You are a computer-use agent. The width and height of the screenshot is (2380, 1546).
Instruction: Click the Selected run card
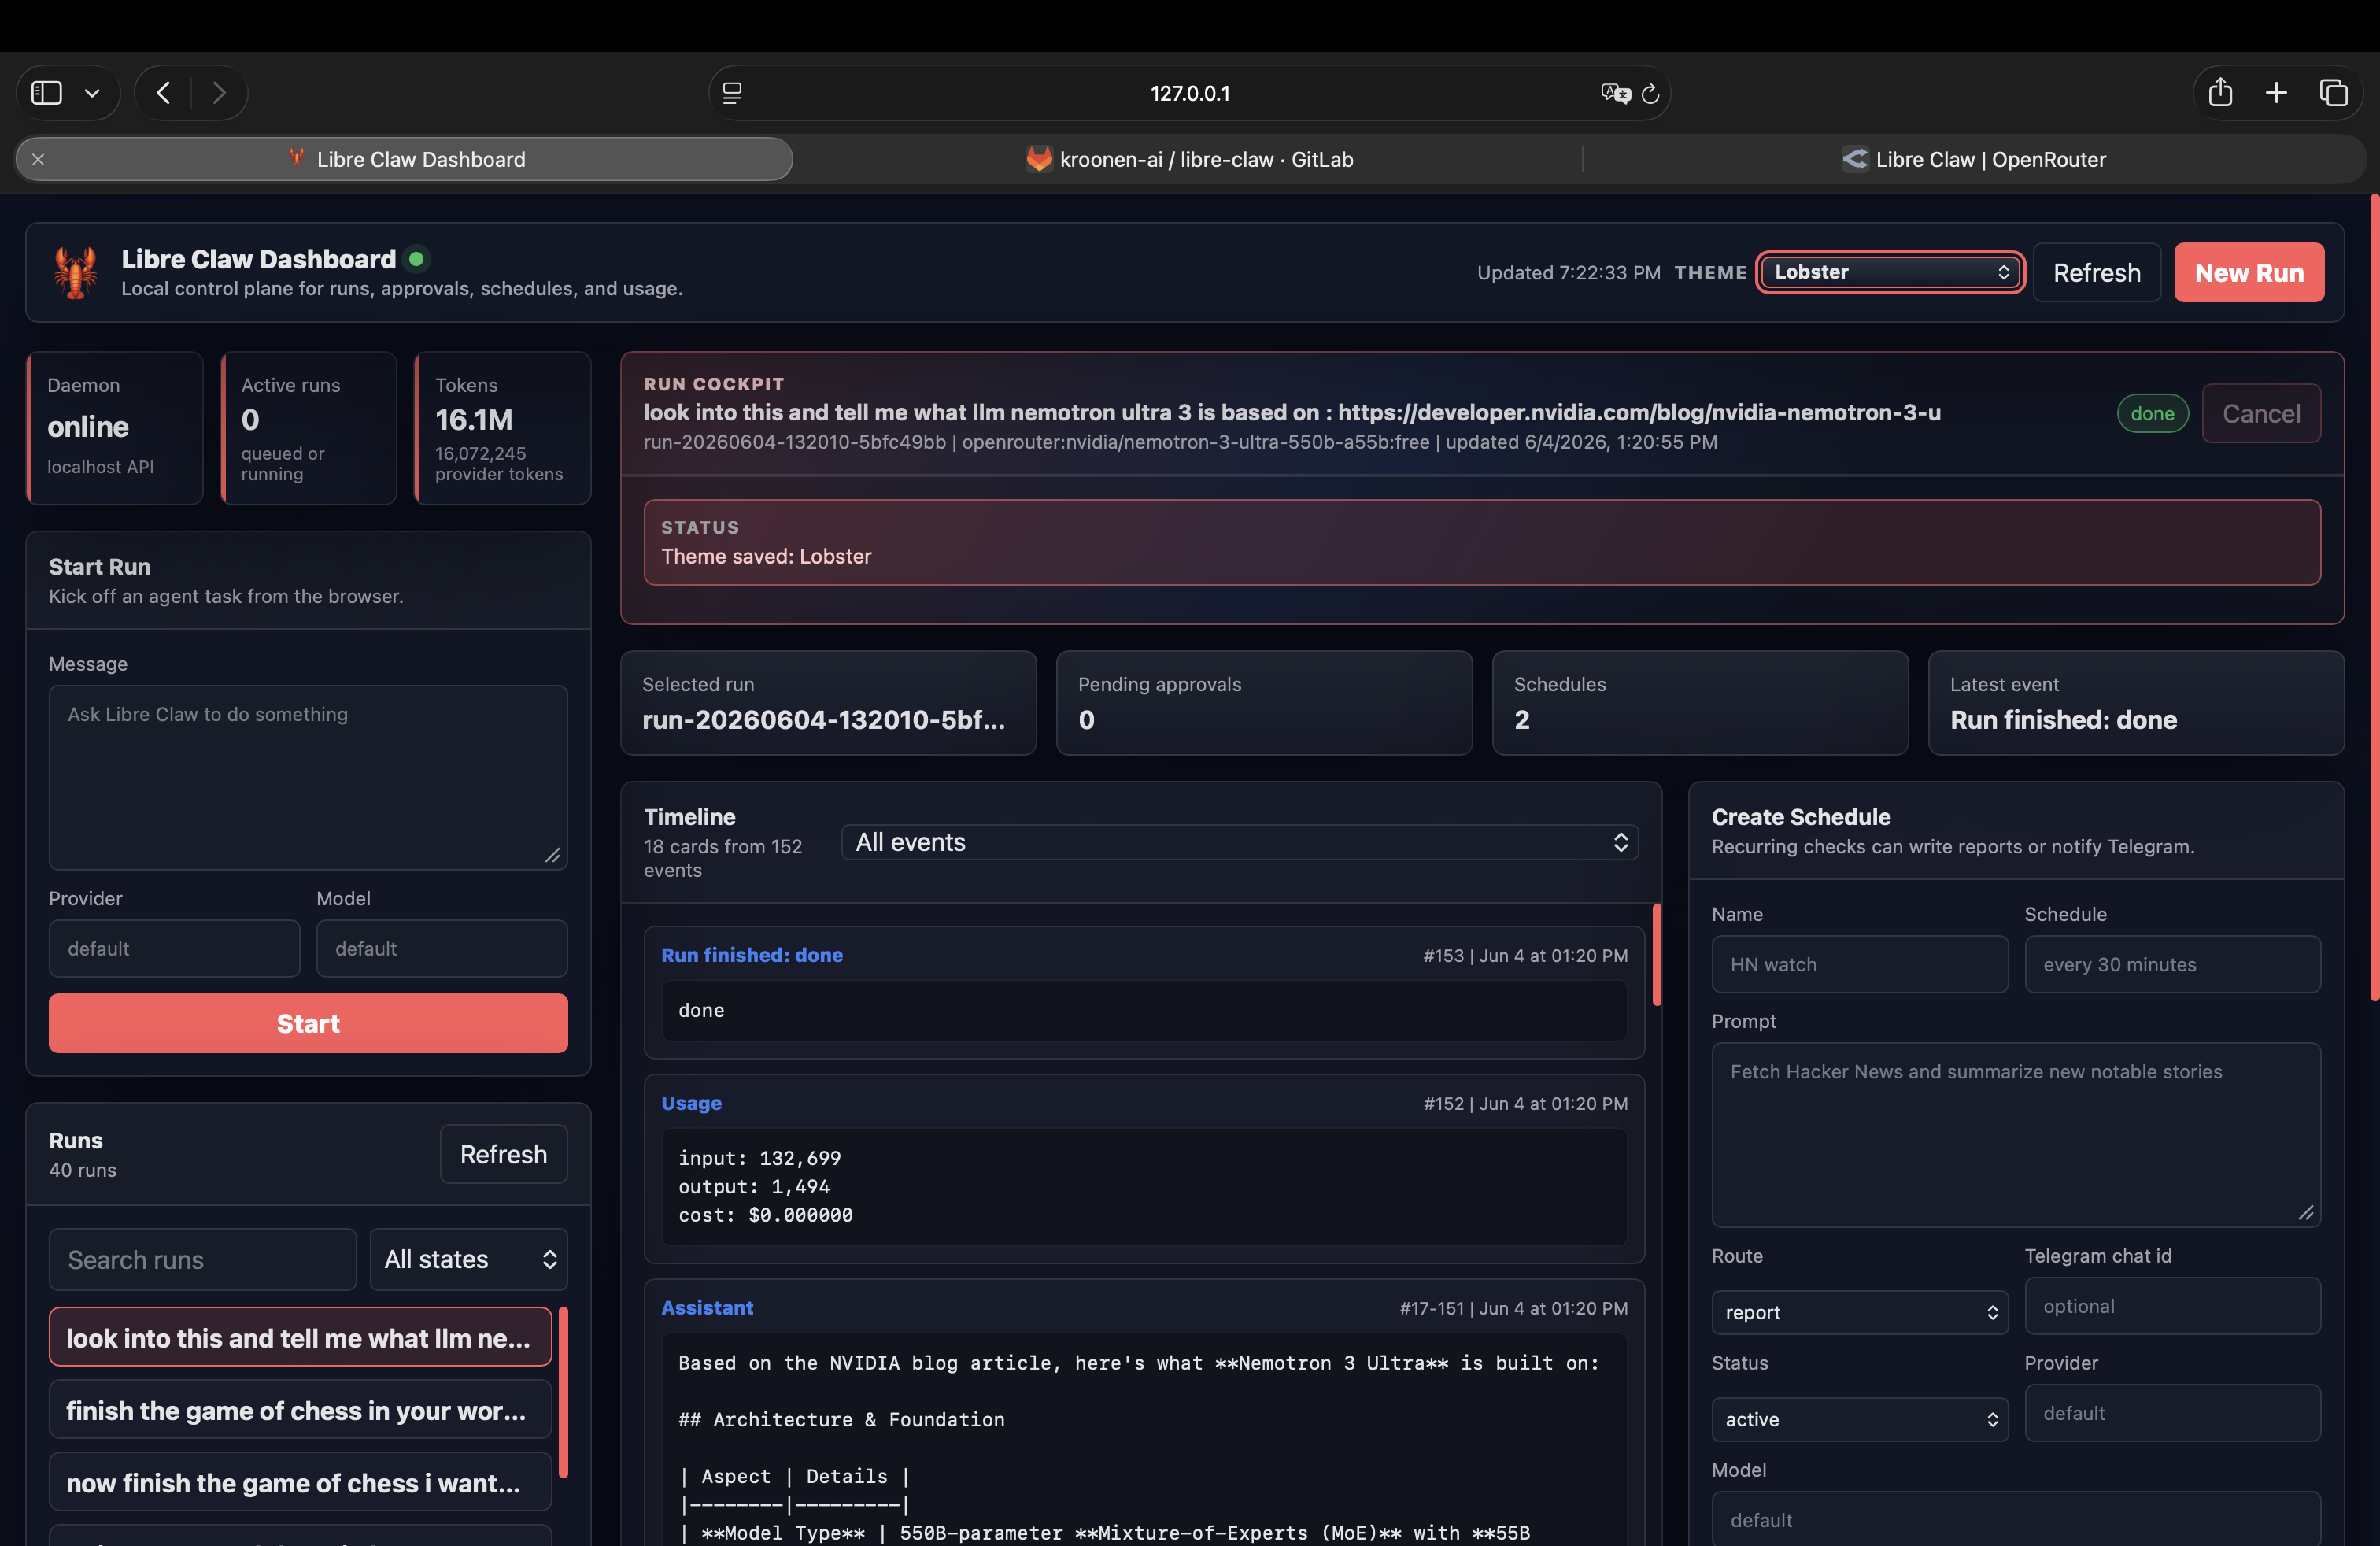click(828, 703)
